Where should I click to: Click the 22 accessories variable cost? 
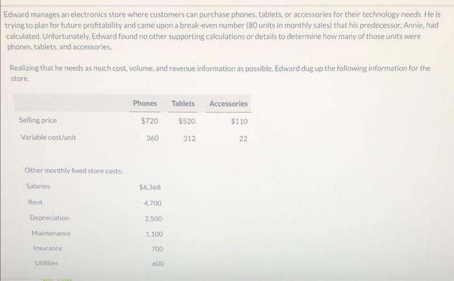[x=243, y=139]
